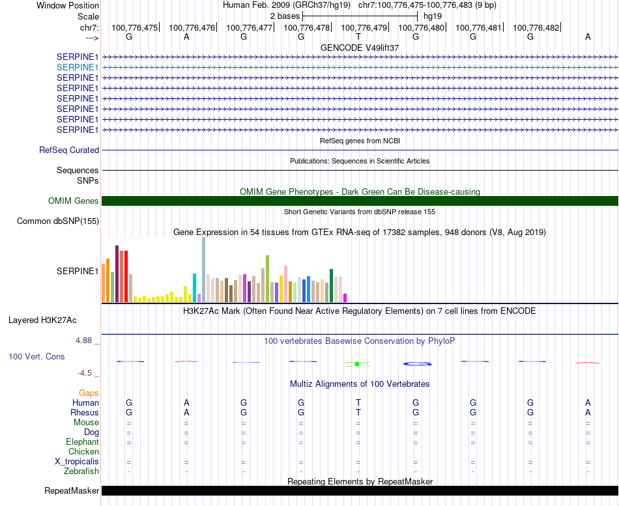Click the cyan GTEx expression bar
619x506 pixels.
click(x=195, y=288)
